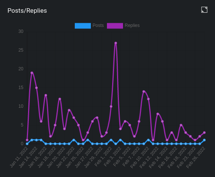The height and width of the screenshot is (177, 215).
Task: Click the Posts/Replies panel title
Action: (27, 10)
